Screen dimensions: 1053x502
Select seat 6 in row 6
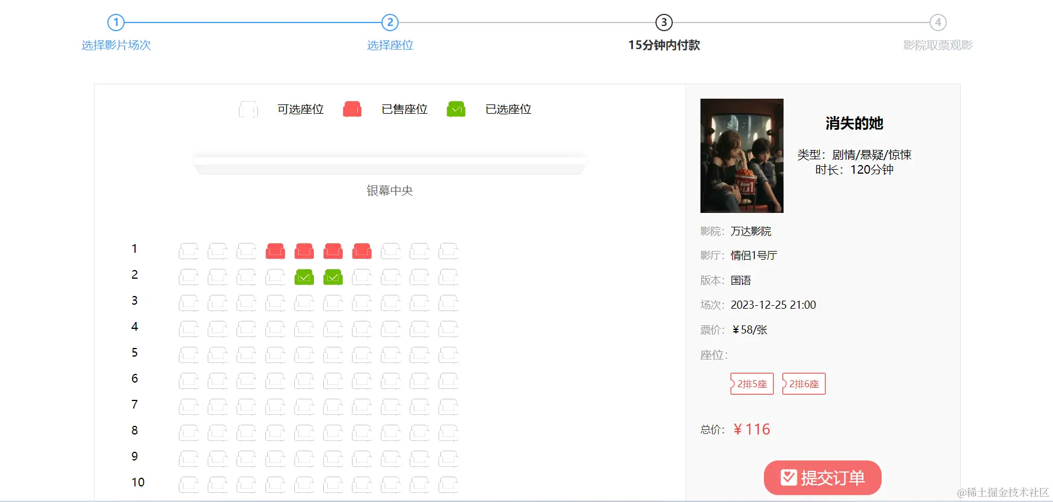pyautogui.click(x=333, y=381)
